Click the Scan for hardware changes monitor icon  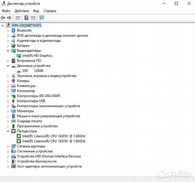41,18
